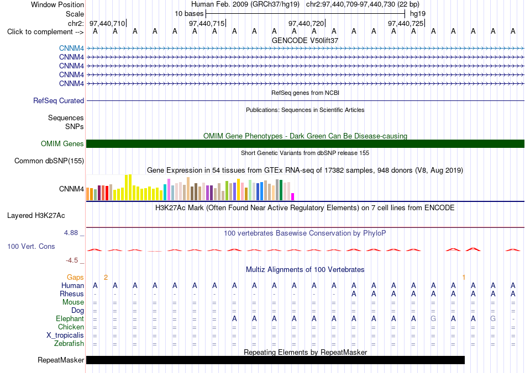Select the light-blue CNNM4 transcript label
This screenshot has width=525, height=373.
[x=71, y=49]
